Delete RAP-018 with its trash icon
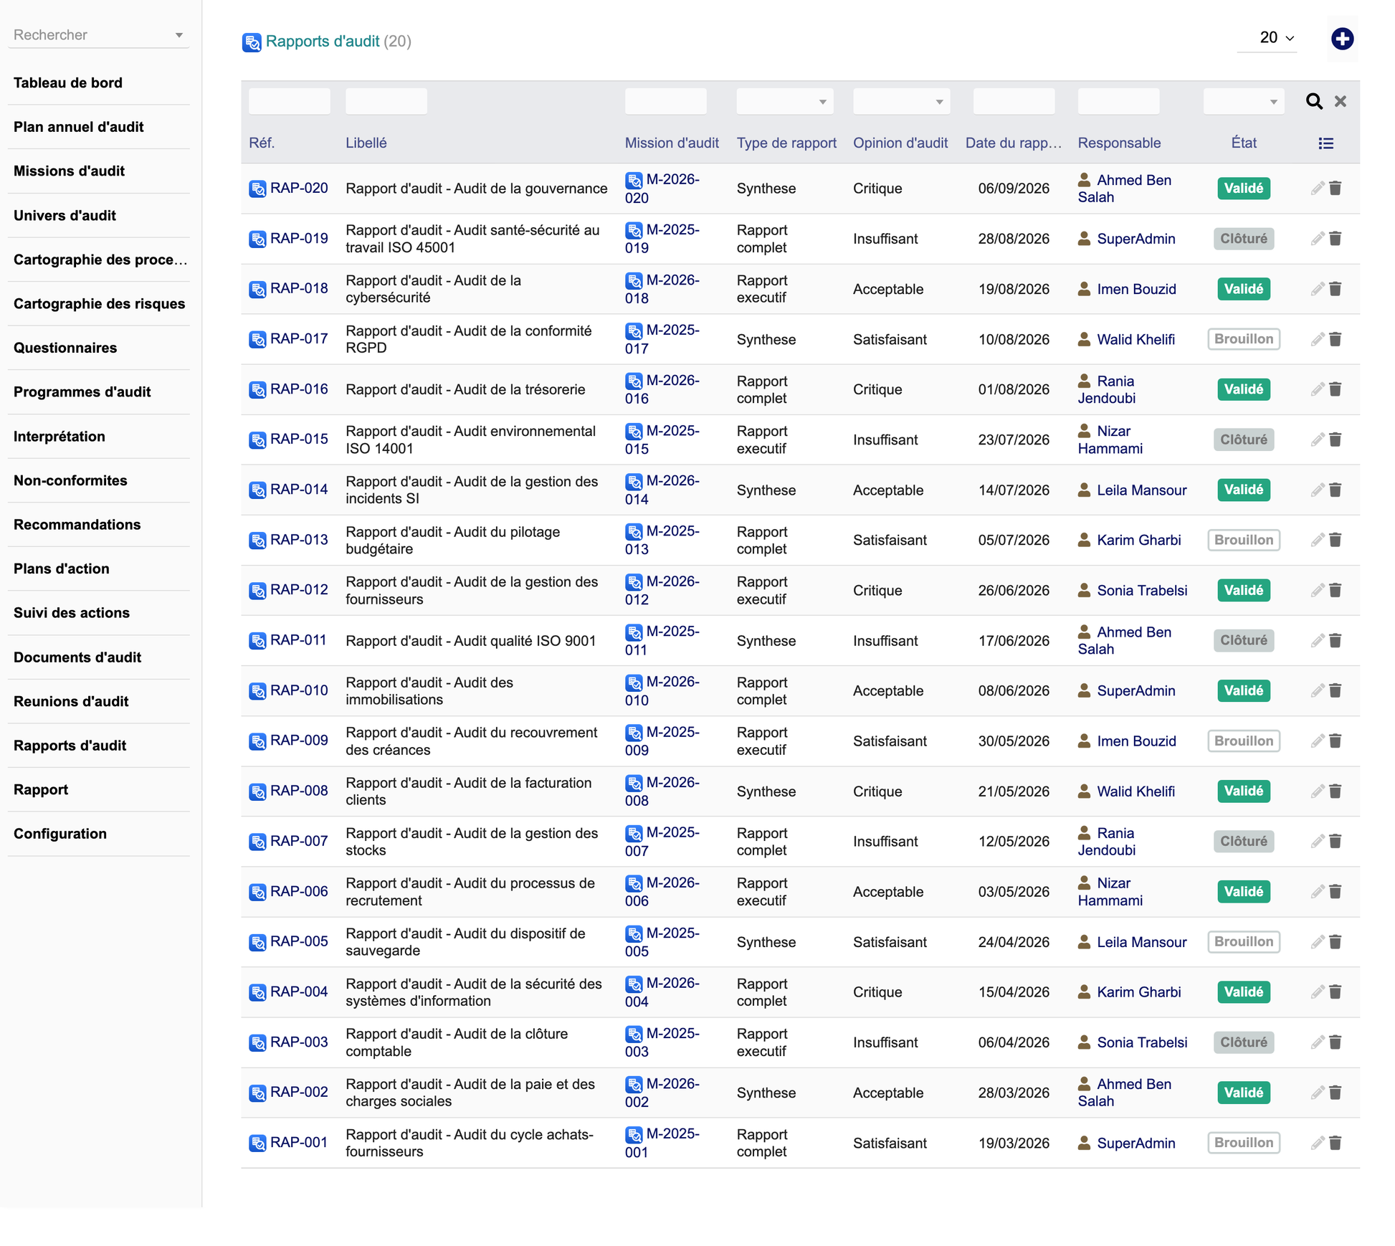 point(1335,289)
